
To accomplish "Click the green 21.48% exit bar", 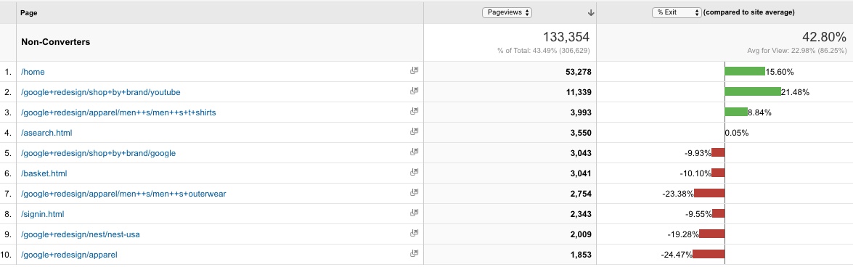I will (753, 92).
